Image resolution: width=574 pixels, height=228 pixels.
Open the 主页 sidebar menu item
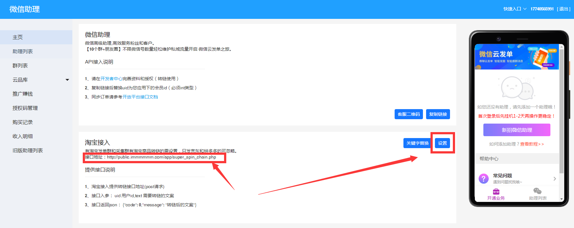36,37
